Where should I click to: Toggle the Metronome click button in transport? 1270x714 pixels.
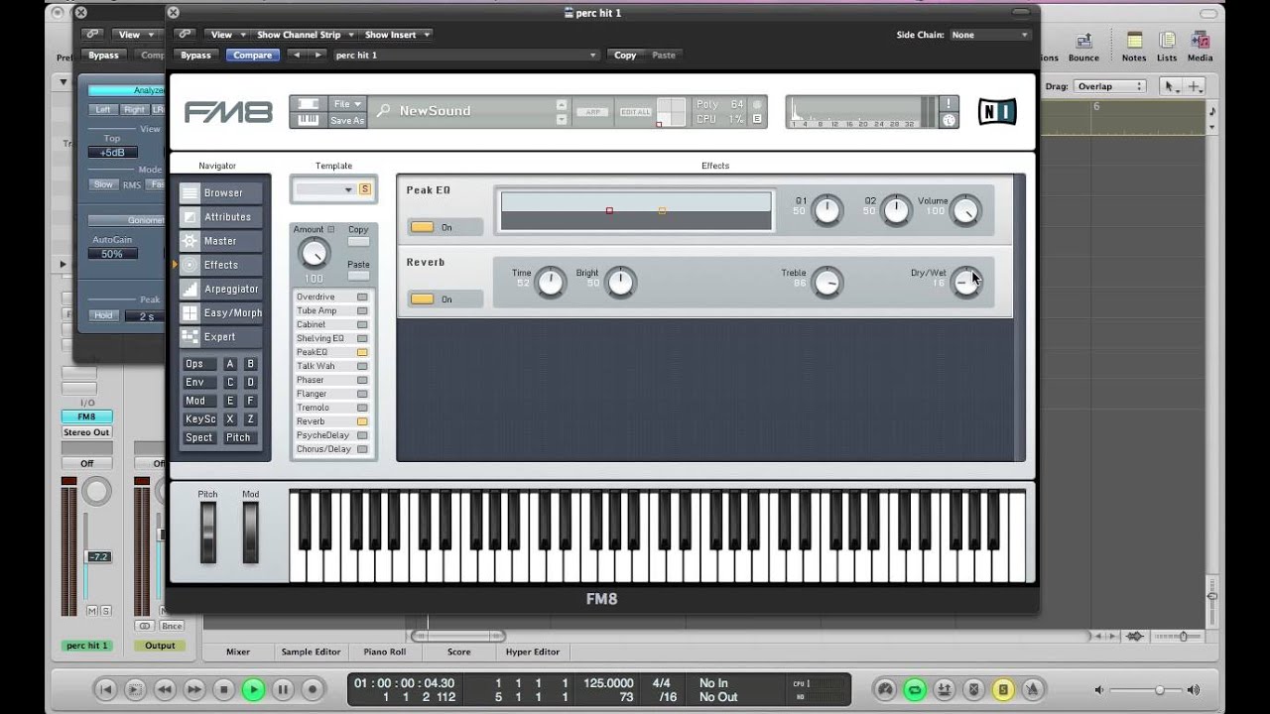click(x=1033, y=689)
